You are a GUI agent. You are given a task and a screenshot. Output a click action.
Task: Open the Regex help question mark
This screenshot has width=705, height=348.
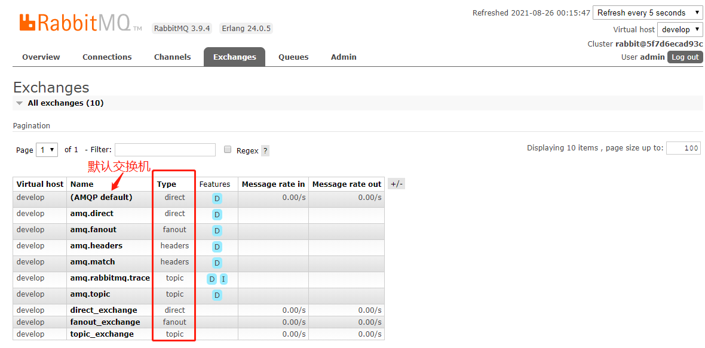[265, 150]
